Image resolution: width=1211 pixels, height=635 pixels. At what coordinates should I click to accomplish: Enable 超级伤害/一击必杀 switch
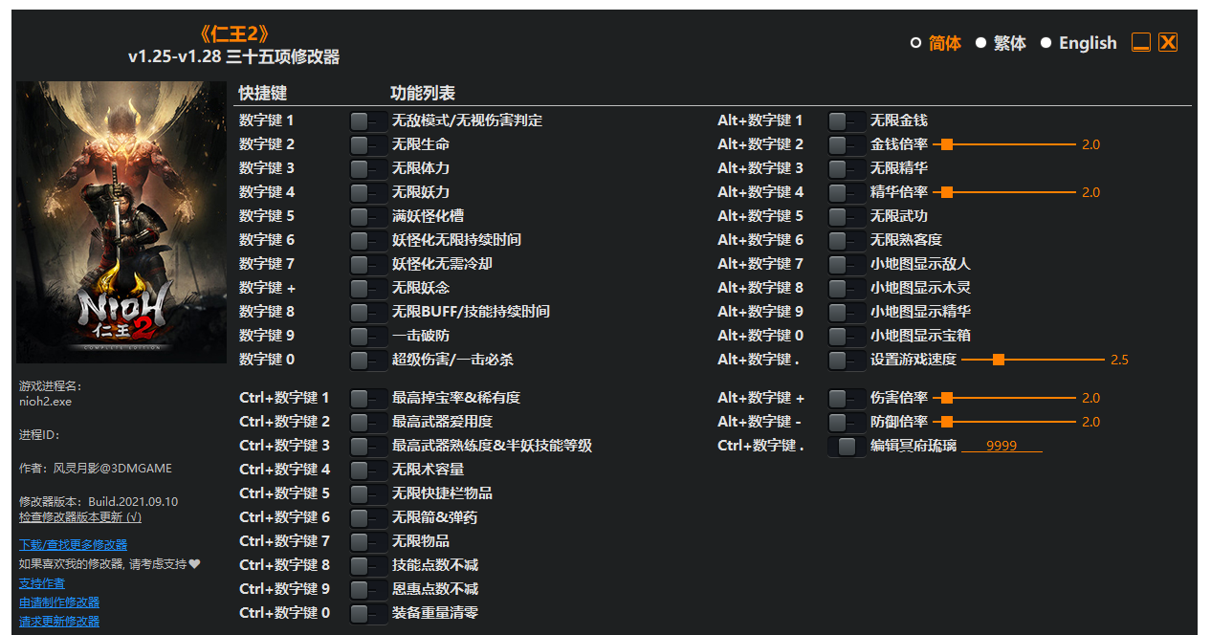tap(368, 360)
